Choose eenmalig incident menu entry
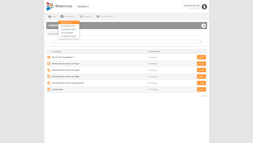The width and height of the screenshot is (253, 143). coord(69,29)
